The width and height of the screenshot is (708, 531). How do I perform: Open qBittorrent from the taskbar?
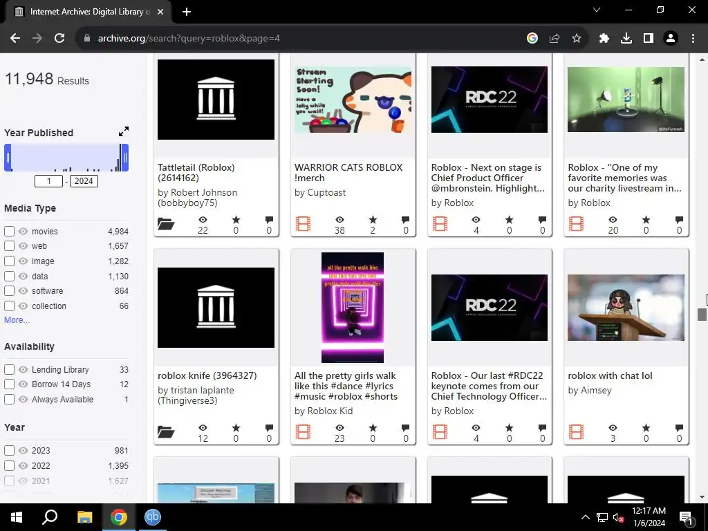(153, 517)
